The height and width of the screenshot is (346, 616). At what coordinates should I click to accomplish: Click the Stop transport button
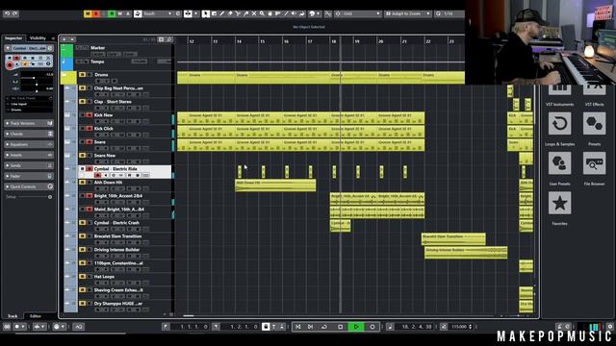pyautogui.click(x=340, y=327)
